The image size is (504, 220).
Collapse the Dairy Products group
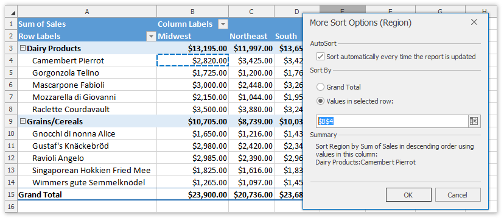(23, 49)
